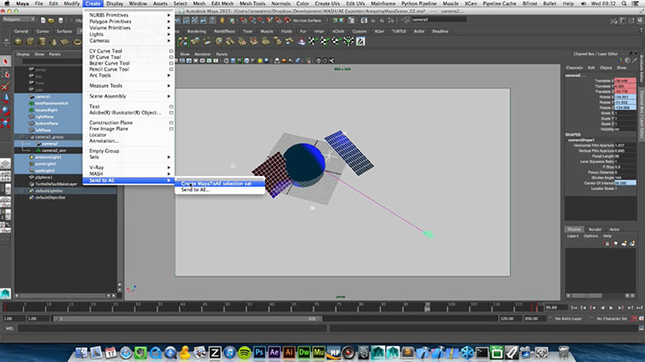Viewport: 645px width, 362px height.
Task: Expand Volume Primitives submenu
Action: pos(128,28)
